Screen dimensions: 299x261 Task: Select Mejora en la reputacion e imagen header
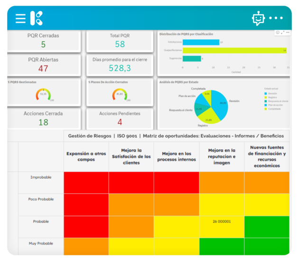click(222, 156)
